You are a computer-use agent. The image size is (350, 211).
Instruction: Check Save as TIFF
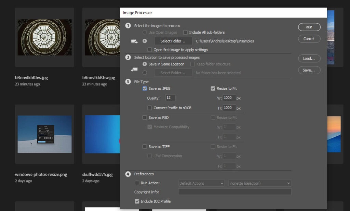point(145,146)
